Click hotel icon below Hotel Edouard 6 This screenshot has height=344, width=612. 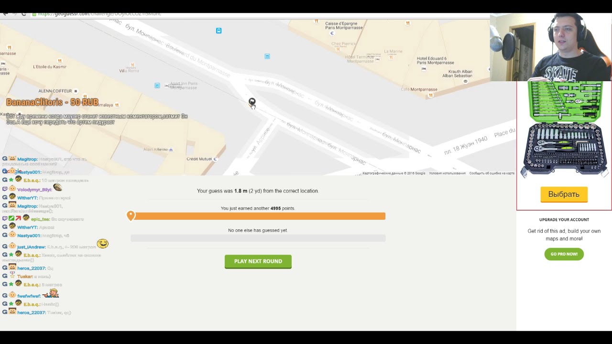[x=424, y=69]
